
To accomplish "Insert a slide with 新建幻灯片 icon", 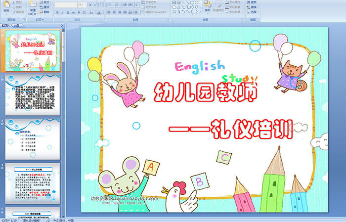I will click(x=33, y=4).
